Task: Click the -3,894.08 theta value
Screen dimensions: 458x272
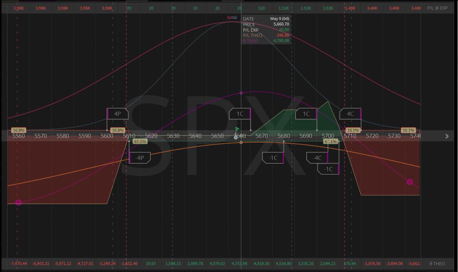Action: 394,264
